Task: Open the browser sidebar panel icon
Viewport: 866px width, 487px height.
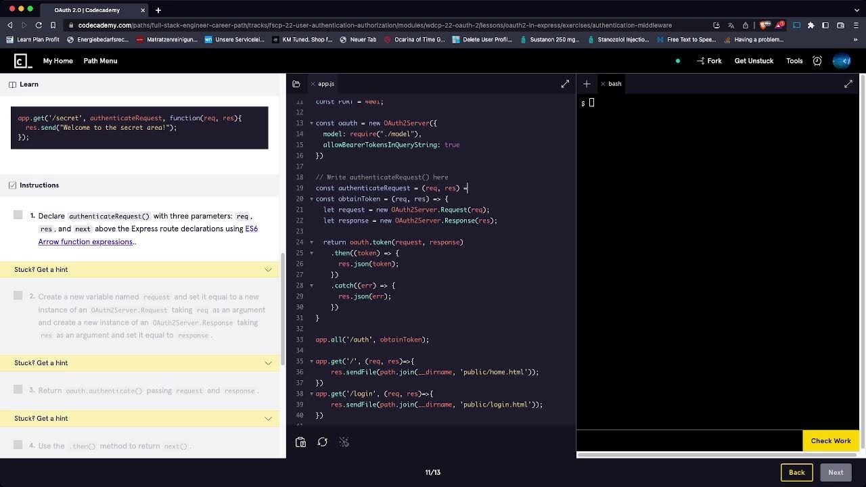Action: [x=825, y=25]
